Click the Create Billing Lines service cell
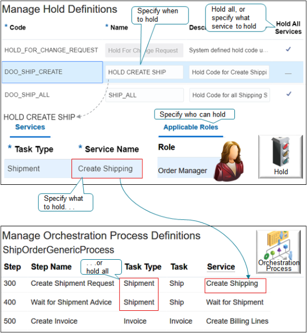Image resolution: width=307 pixels, height=333 pixels. [x=237, y=321]
